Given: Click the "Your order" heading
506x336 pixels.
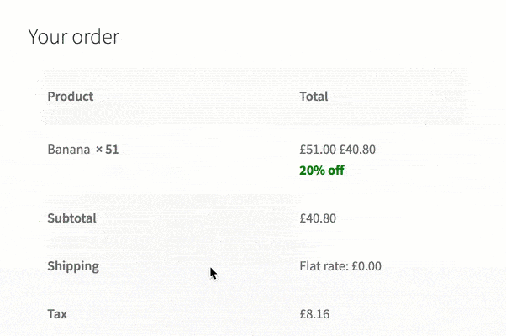Looking at the screenshot, I should click(x=74, y=36).
